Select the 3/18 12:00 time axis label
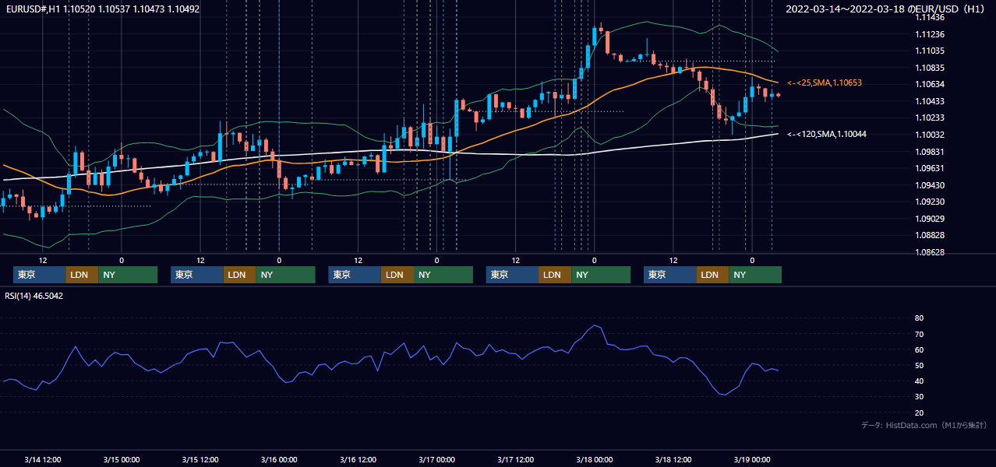 tap(673, 459)
